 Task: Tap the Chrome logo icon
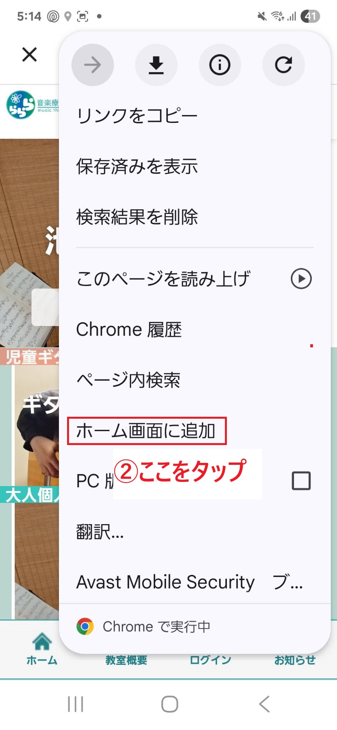[x=85, y=626]
